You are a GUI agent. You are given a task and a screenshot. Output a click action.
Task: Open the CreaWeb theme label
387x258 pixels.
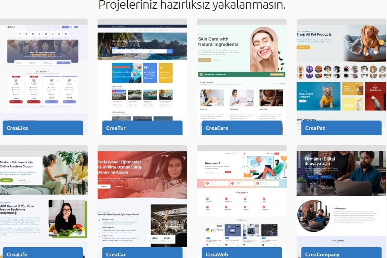pyautogui.click(x=242, y=254)
